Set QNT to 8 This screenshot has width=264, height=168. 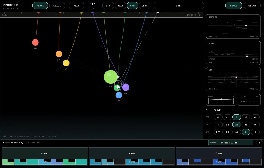click(x=246, y=132)
